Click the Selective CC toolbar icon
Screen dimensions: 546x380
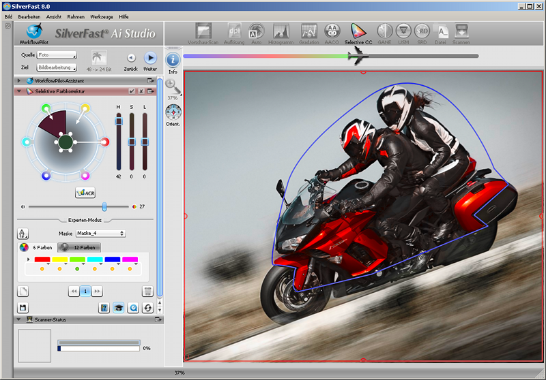[358, 32]
